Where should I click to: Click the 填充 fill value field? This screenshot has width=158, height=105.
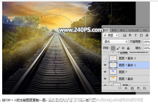coord(146,48)
